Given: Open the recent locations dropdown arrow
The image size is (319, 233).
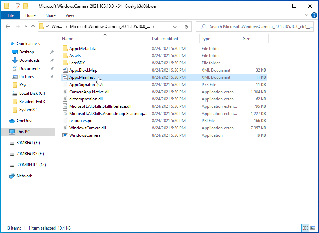Looking at the screenshot, I should [26, 27].
